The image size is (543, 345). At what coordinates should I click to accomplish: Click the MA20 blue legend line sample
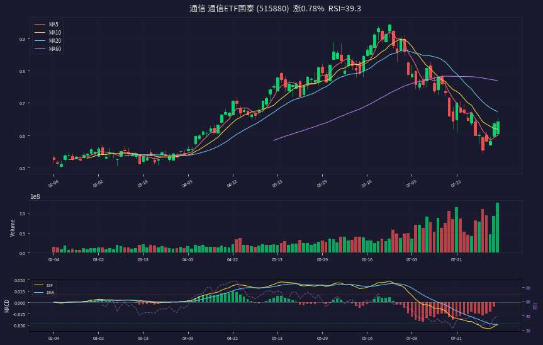coord(40,41)
